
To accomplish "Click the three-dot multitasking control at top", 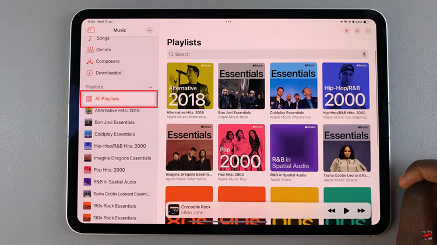I will (228, 22).
